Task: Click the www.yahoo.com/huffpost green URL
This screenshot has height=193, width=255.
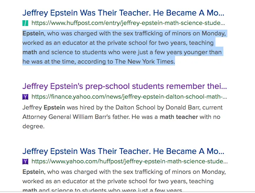Action: click(x=129, y=162)
